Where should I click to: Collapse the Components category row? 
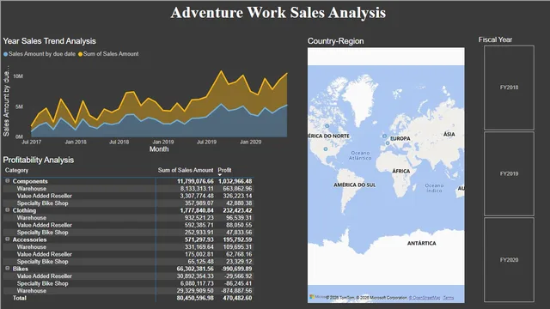pos(8,181)
